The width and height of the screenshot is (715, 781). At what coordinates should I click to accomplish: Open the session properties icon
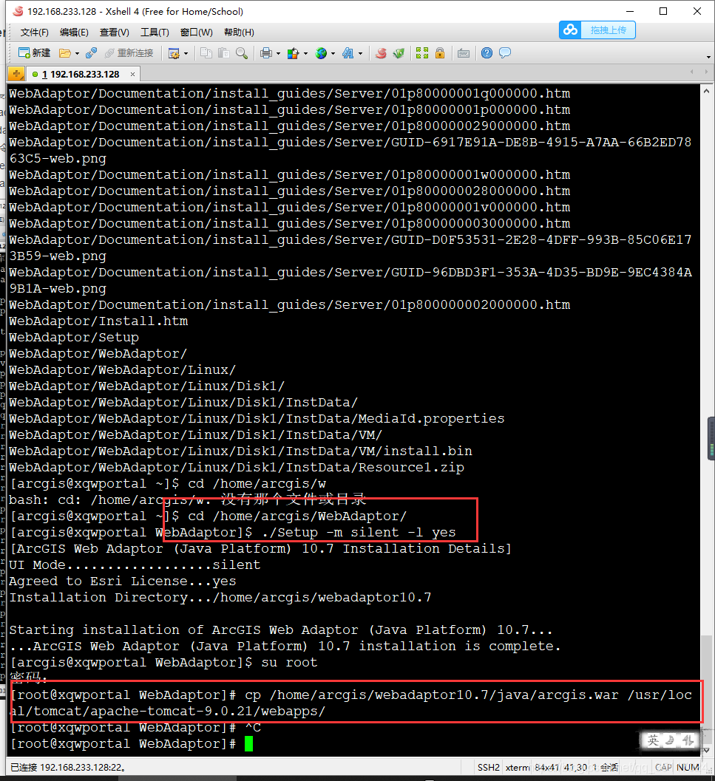[174, 53]
